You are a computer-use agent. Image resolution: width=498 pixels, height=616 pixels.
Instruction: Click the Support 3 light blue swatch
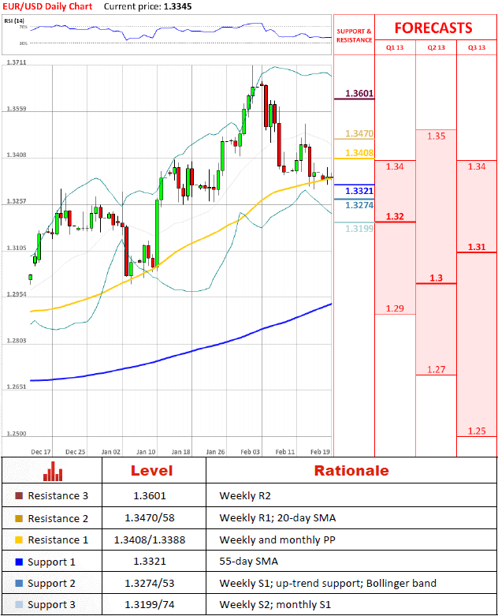pos(19,605)
